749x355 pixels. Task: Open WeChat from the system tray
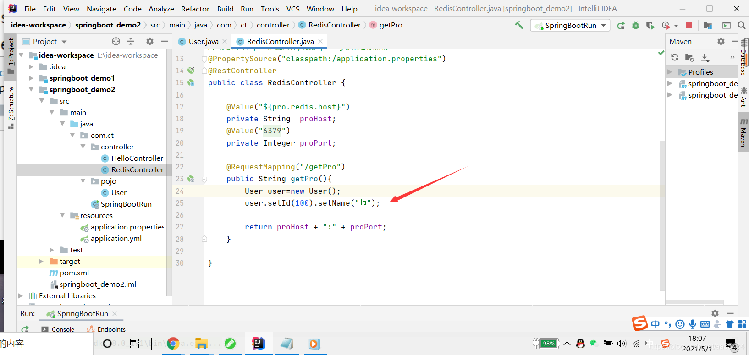(x=594, y=344)
